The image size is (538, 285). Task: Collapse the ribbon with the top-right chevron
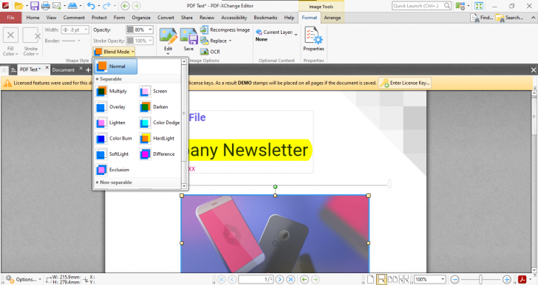(x=534, y=18)
